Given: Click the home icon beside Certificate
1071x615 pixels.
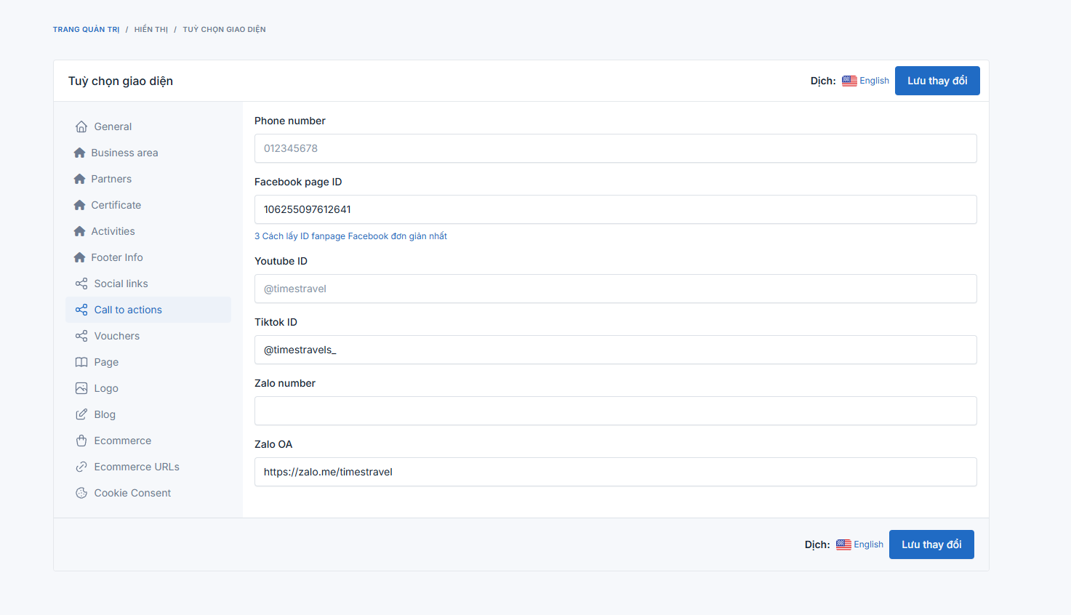Looking at the screenshot, I should click(80, 205).
